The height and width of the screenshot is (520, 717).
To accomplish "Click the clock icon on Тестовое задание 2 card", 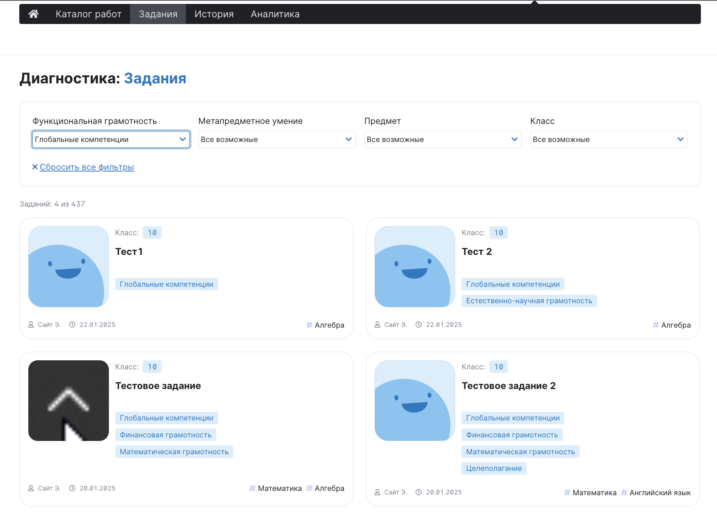I will click(419, 492).
